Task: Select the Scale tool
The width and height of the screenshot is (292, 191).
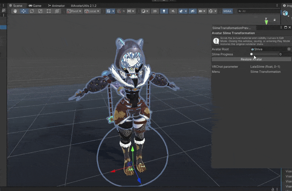Action: click(x=40, y=11)
